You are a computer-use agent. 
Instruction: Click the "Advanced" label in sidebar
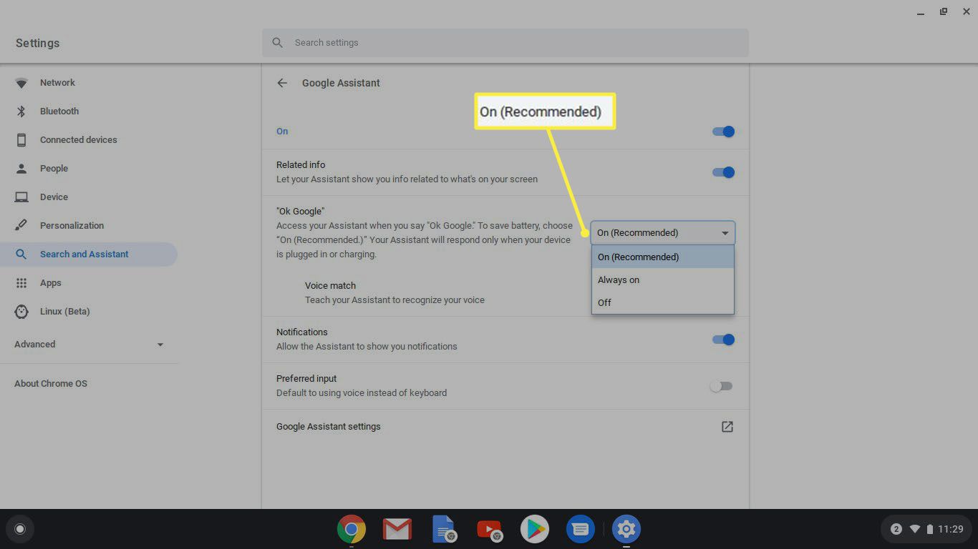pos(35,345)
